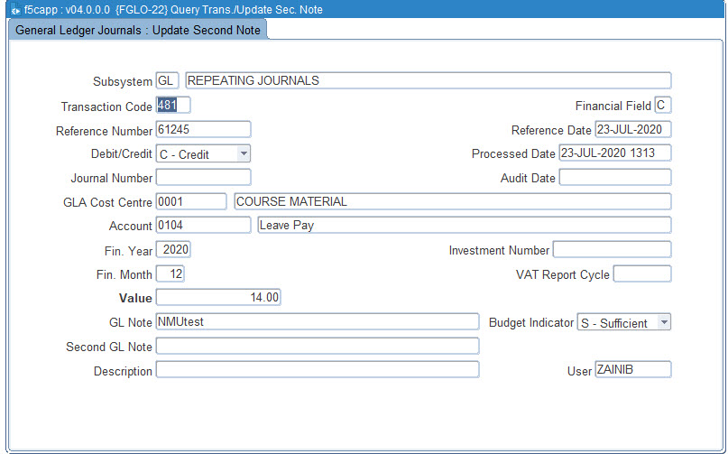The width and height of the screenshot is (728, 454).
Task: Click the Journal Number field
Action: 203,178
